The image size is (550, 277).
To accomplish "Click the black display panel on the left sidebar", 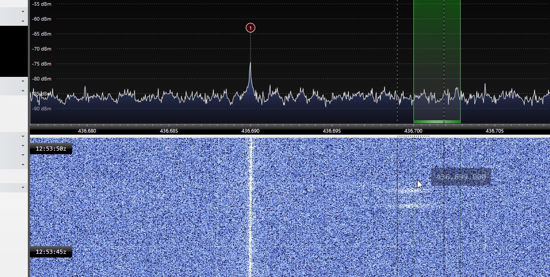I will click(13, 51).
